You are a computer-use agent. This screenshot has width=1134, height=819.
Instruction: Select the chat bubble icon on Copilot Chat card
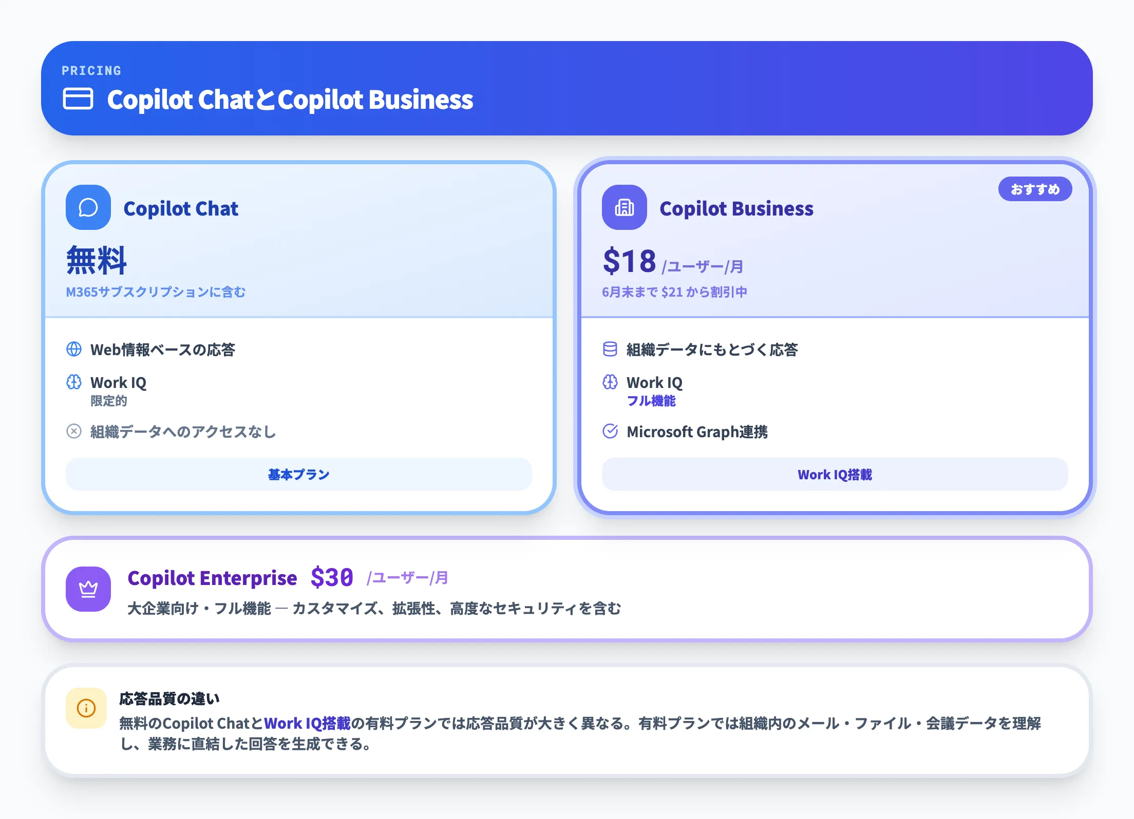coord(88,208)
